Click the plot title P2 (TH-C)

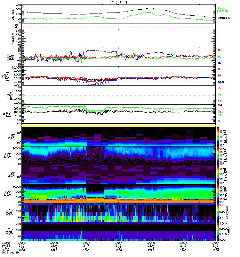pos(118,2)
